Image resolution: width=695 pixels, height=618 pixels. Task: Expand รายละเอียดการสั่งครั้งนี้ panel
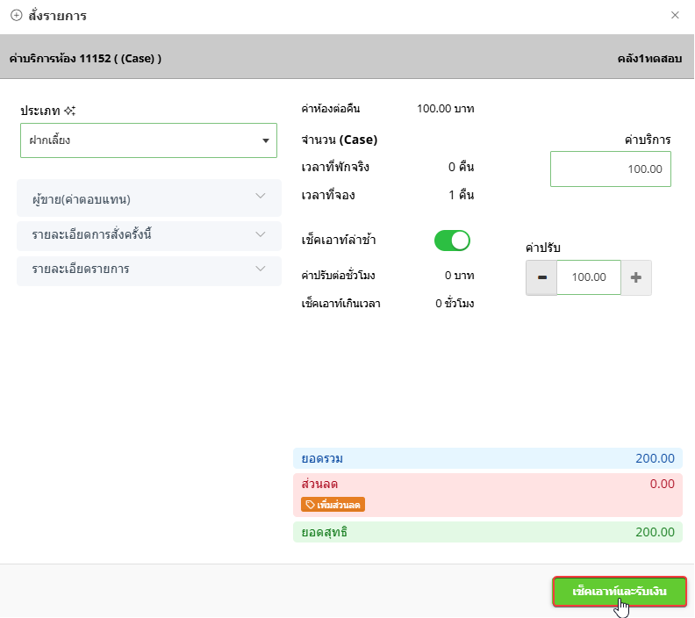[x=149, y=235]
